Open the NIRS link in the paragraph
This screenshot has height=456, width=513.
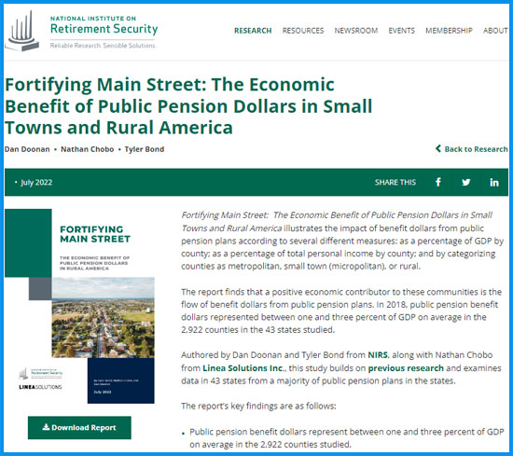pyautogui.click(x=378, y=355)
